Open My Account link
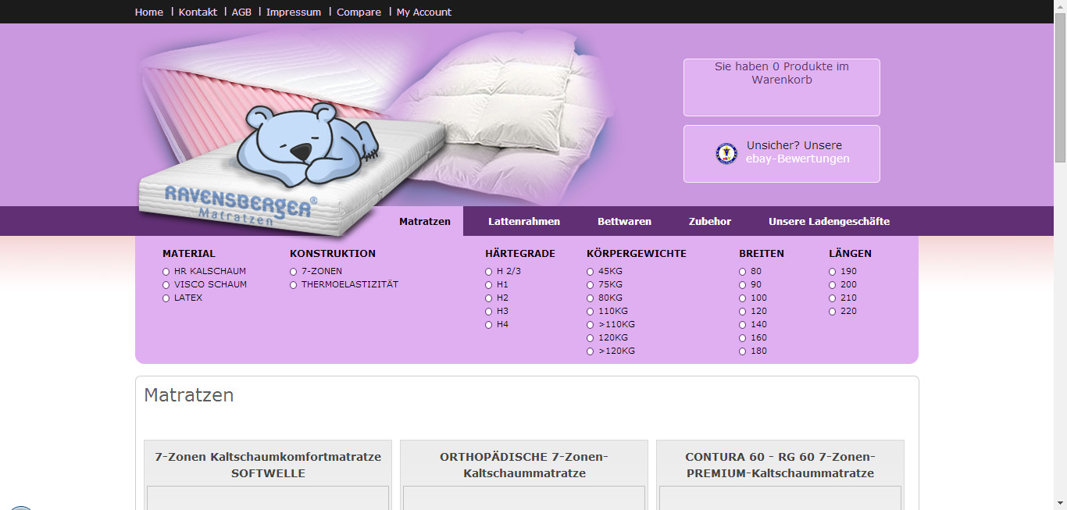The height and width of the screenshot is (510, 1067). [x=424, y=12]
